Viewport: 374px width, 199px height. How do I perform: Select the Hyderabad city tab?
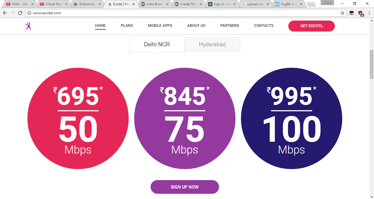[212, 44]
